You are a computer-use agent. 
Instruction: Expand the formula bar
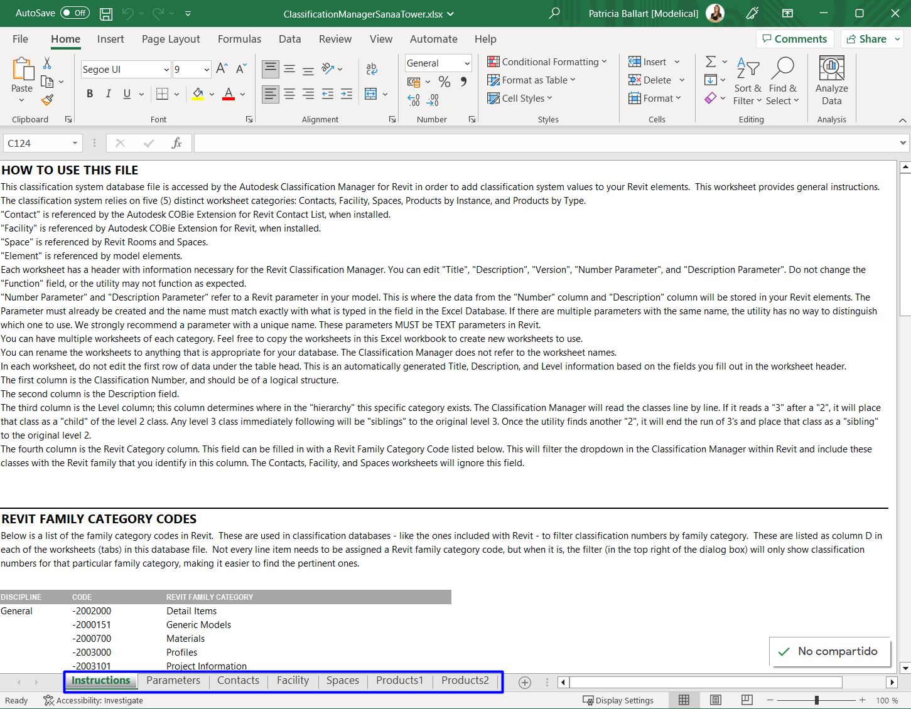tap(903, 143)
